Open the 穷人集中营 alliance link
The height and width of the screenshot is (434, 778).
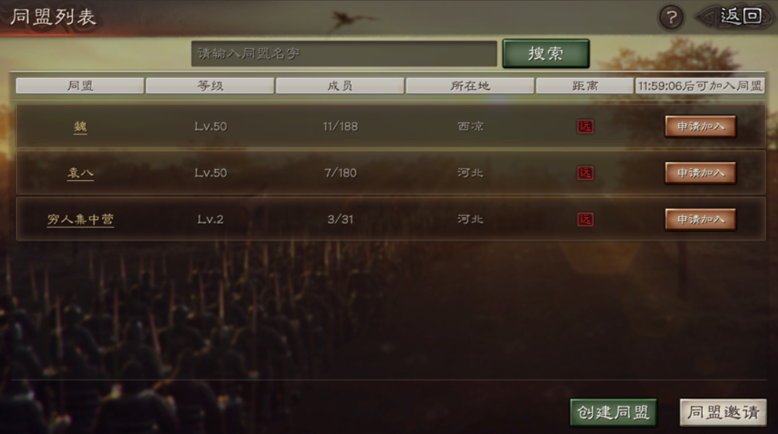[80, 219]
